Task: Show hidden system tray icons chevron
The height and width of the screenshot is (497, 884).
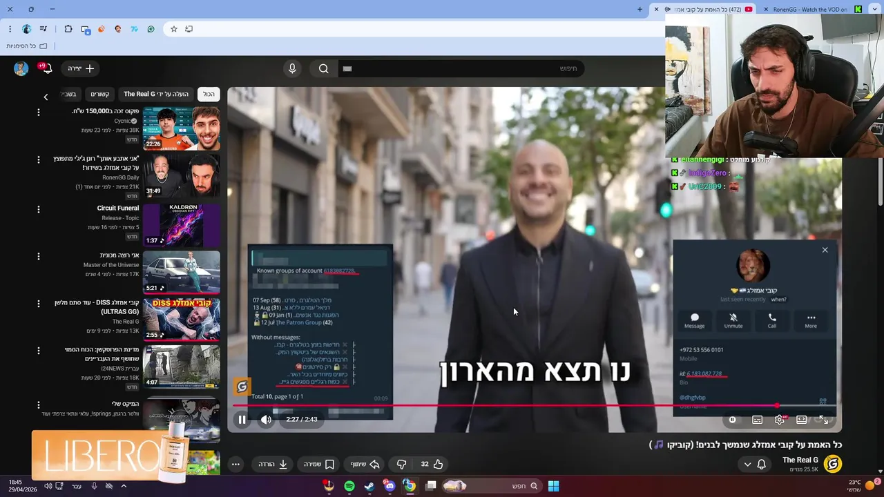Action: pos(124,486)
